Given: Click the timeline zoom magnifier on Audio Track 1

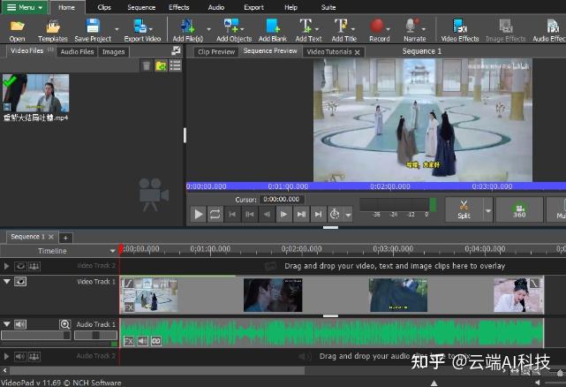Looking at the screenshot, I should click(x=64, y=324).
